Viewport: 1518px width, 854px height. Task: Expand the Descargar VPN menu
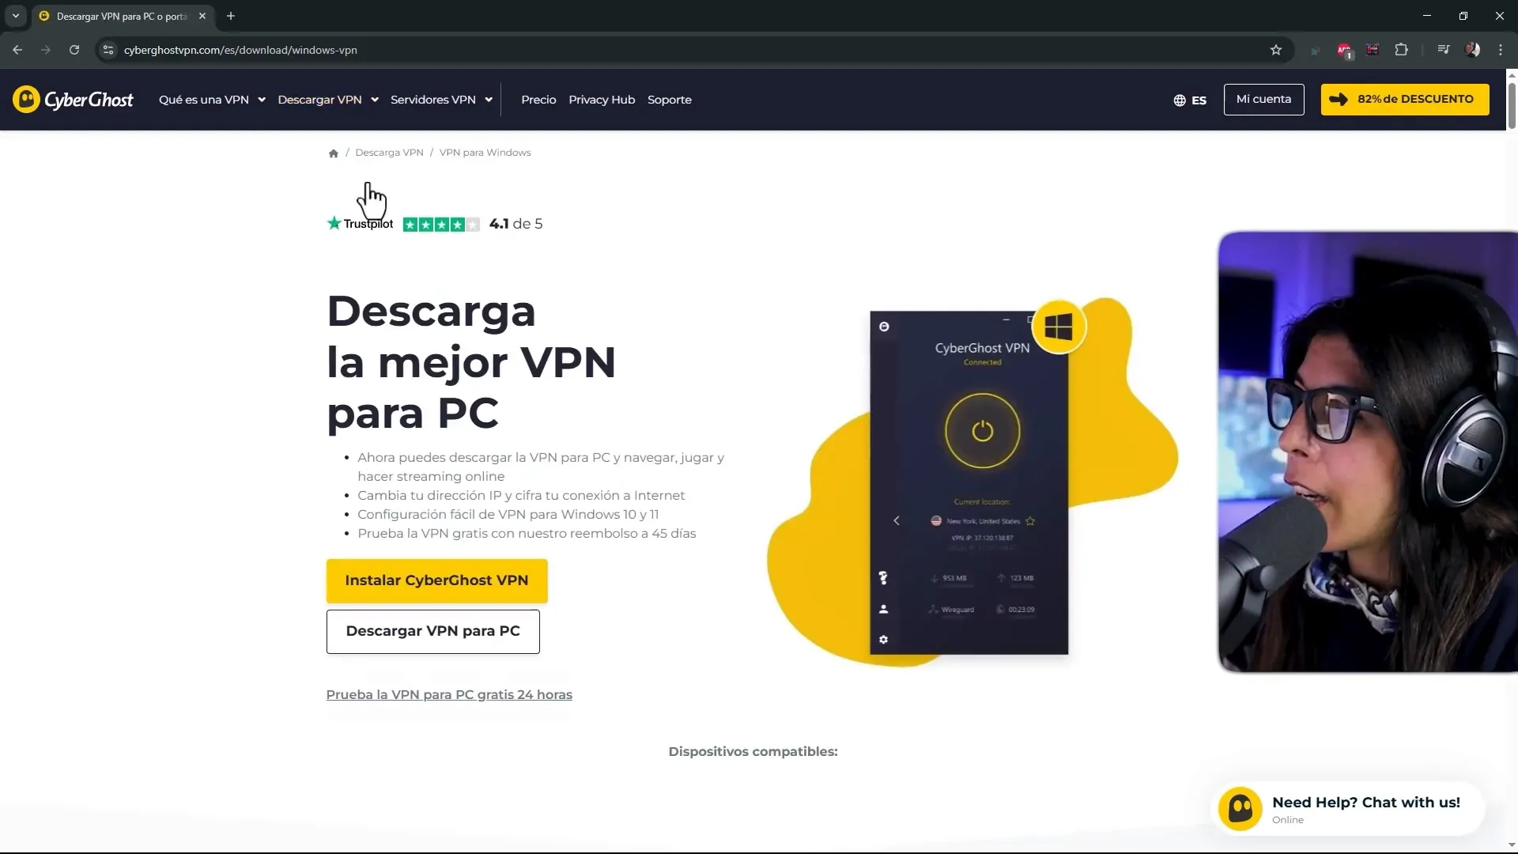coord(328,100)
